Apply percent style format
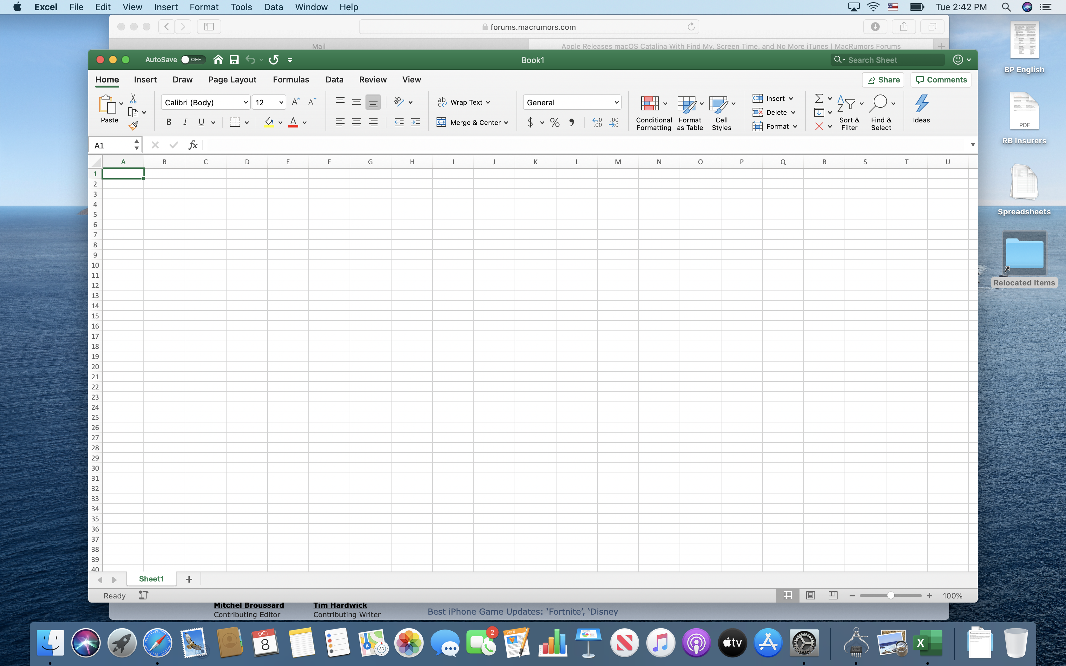Screen dimensions: 1066x666 pyautogui.click(x=555, y=122)
